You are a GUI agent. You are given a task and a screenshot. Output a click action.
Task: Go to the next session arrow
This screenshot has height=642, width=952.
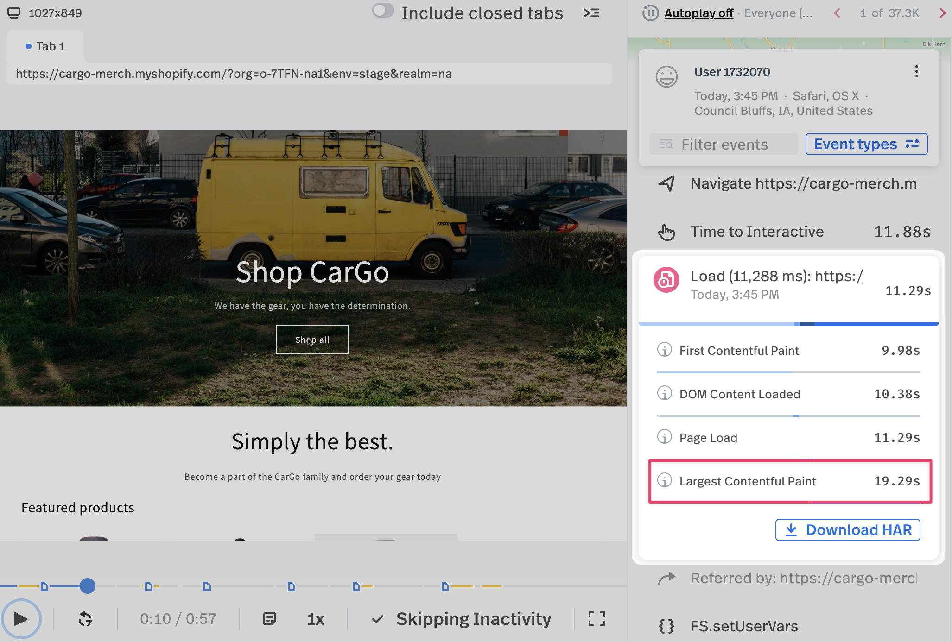tap(942, 13)
